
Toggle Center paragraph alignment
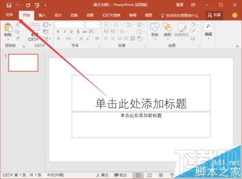113,39
